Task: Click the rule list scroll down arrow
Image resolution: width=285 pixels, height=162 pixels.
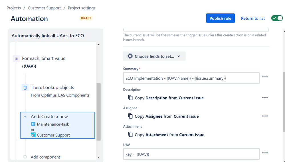Action: click(98, 157)
